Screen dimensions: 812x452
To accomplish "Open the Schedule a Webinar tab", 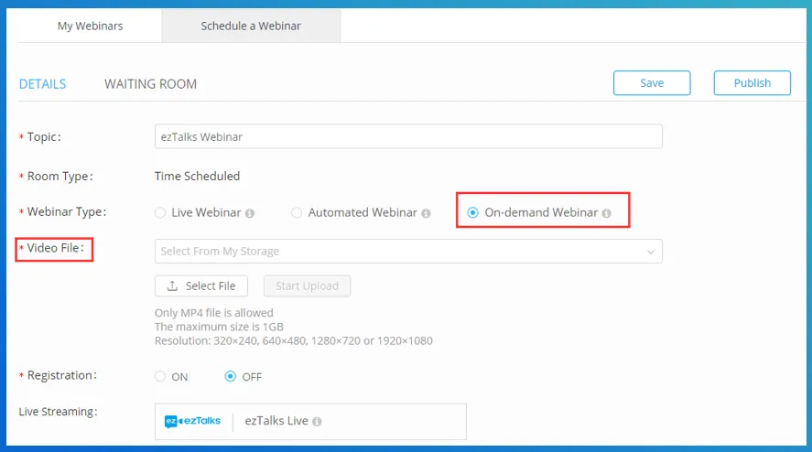I will coord(251,26).
